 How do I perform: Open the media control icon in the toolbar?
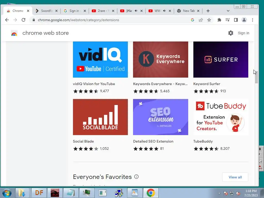(227, 20)
